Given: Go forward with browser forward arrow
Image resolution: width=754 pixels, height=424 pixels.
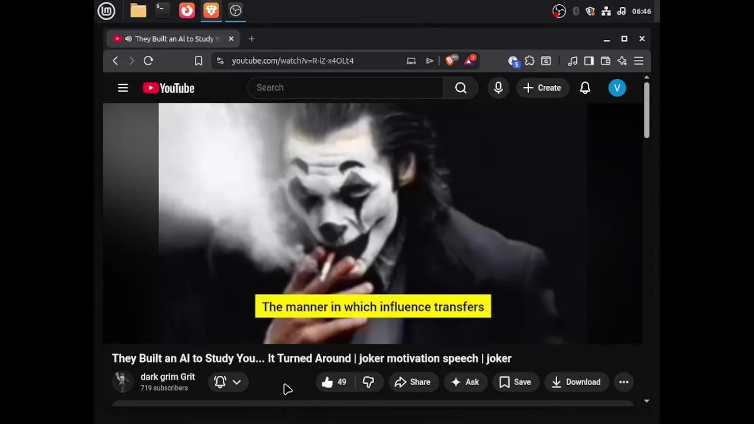Looking at the screenshot, I should tap(131, 61).
